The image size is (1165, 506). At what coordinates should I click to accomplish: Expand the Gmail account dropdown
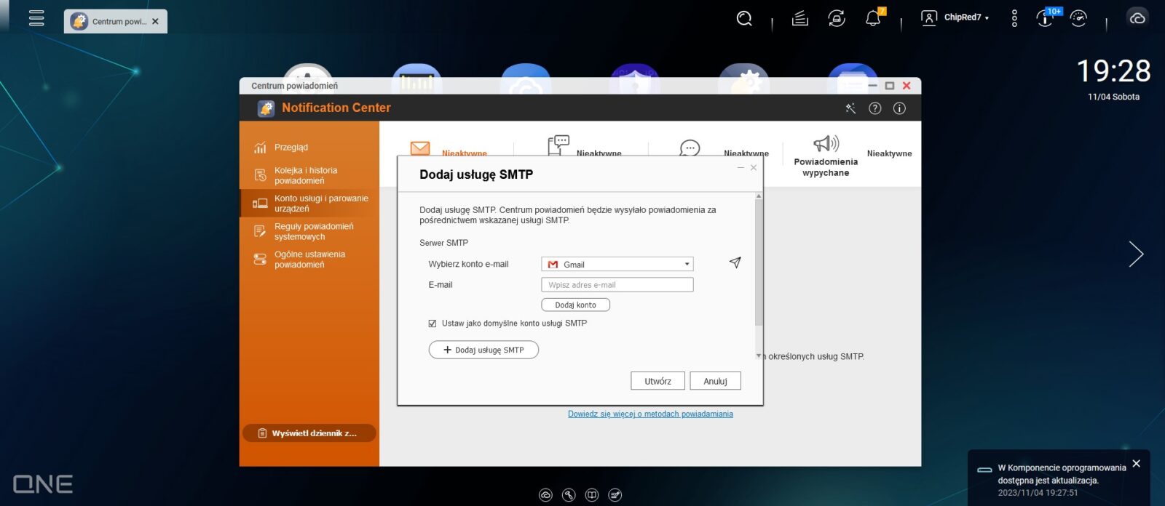click(x=617, y=265)
